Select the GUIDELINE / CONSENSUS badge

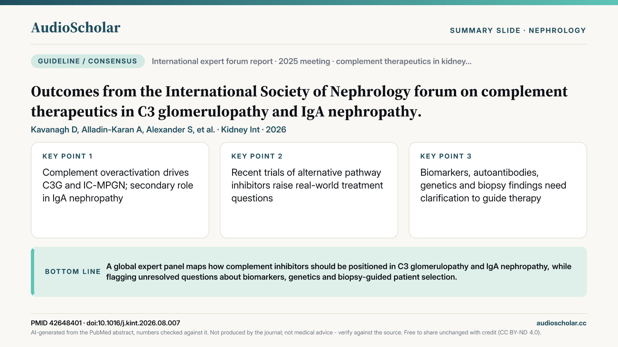tap(88, 61)
